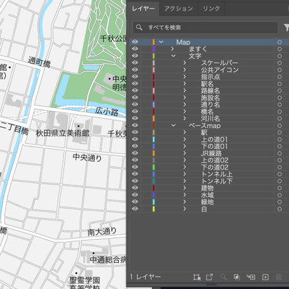The width and height of the screenshot is (289, 289).
Task: Click target circle of Map layer
Action: 280,42
